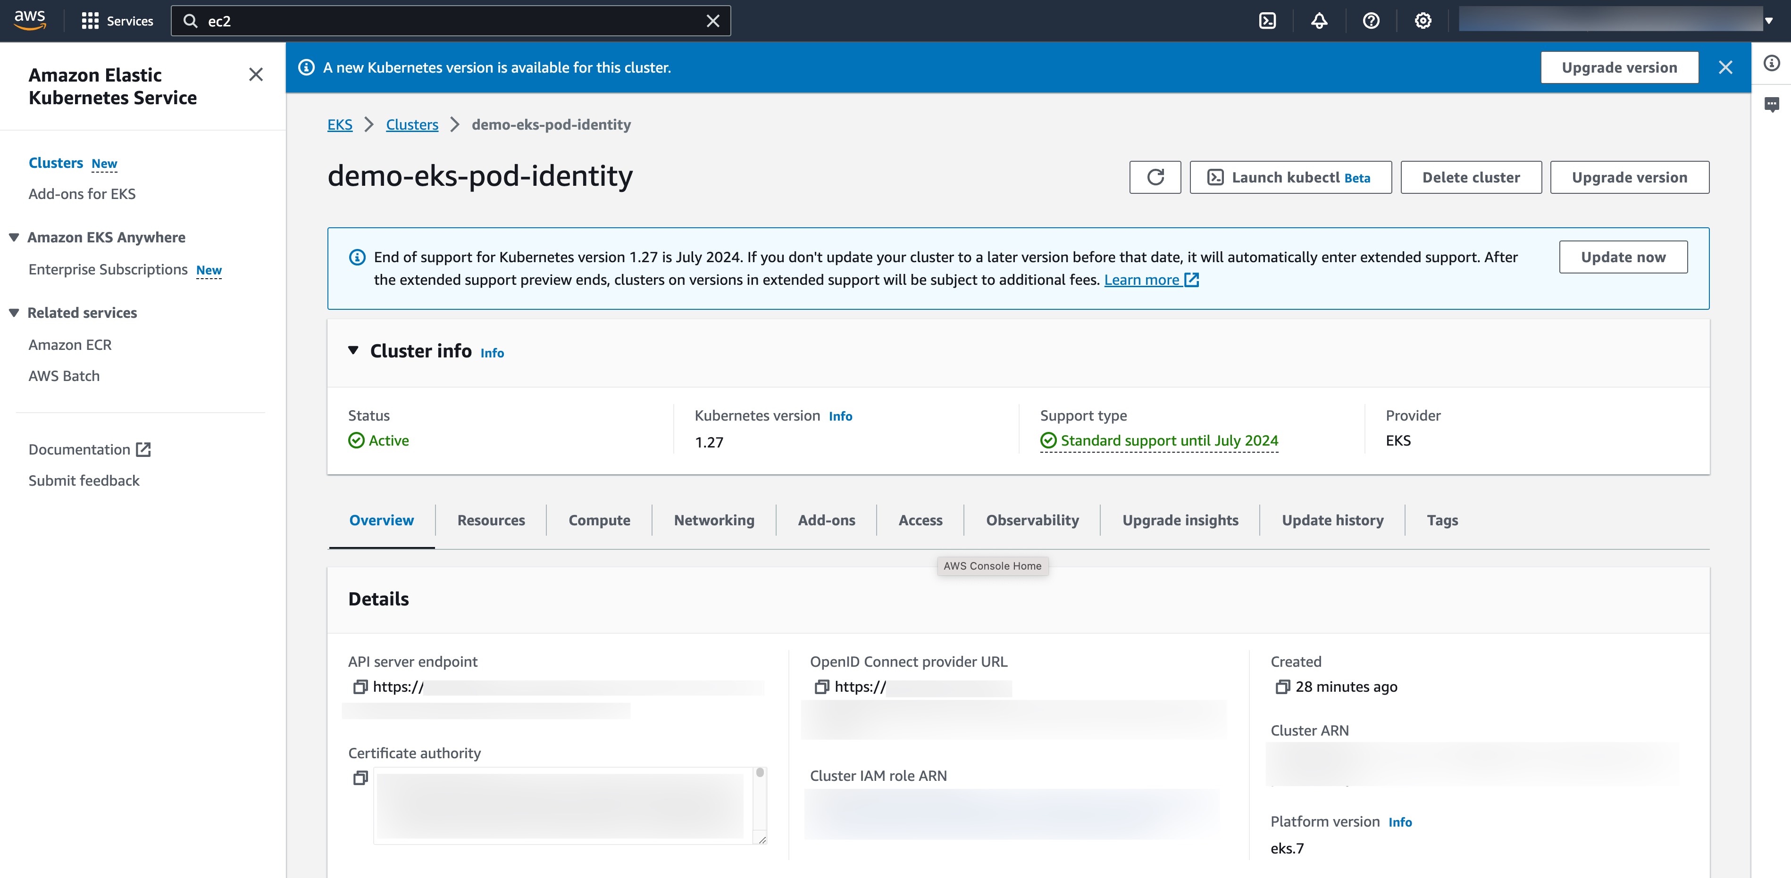The height and width of the screenshot is (878, 1791).
Task: Switch to the Update history tab
Action: coord(1332,520)
